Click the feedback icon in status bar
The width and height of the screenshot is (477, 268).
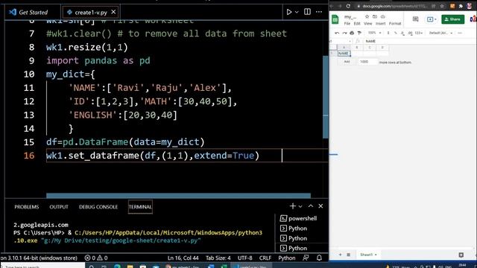[306, 258]
